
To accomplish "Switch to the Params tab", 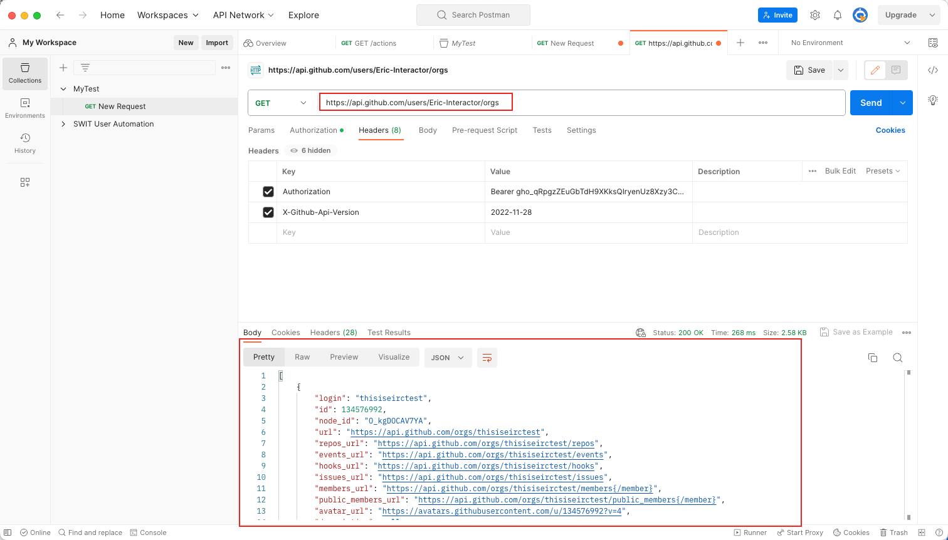I will pyautogui.click(x=261, y=130).
